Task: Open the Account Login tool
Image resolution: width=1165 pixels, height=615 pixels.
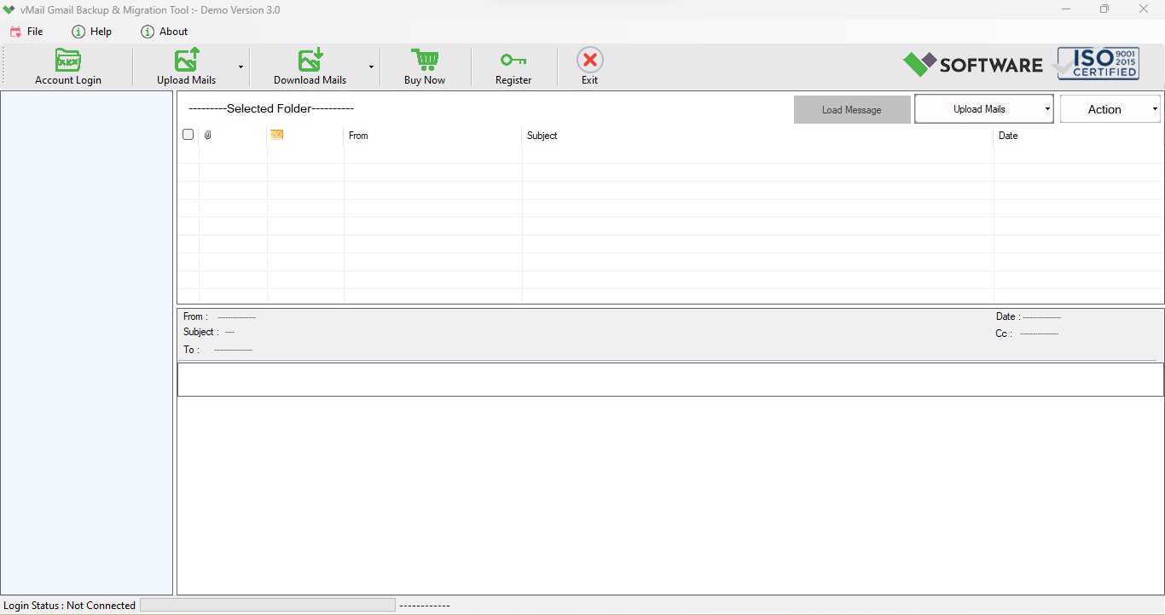Action: tap(67, 67)
